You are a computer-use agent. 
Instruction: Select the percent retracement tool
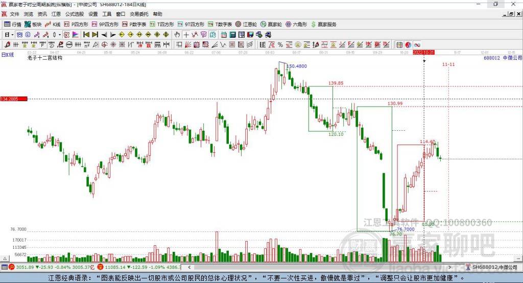(x=280, y=45)
